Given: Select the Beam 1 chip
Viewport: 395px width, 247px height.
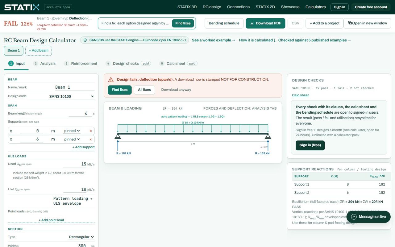Looking at the screenshot, I should point(14,51).
